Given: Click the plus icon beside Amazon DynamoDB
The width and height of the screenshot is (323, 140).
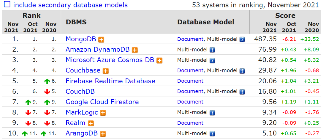Looking at the screenshot, I should [135, 50].
